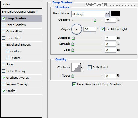Click the Opacity slider handle
This screenshot has width=138, height=118.
95,20
